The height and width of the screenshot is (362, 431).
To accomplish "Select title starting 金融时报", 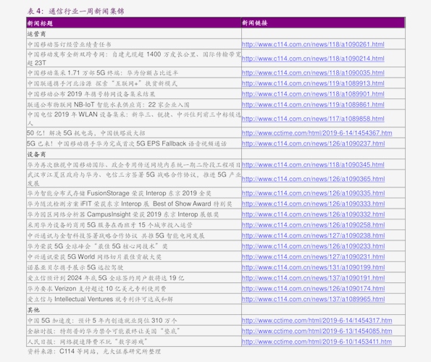I will click(x=104, y=332).
